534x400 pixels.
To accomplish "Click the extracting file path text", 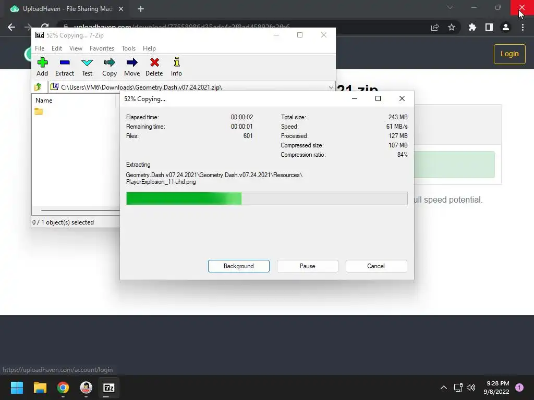I will 214,178.
